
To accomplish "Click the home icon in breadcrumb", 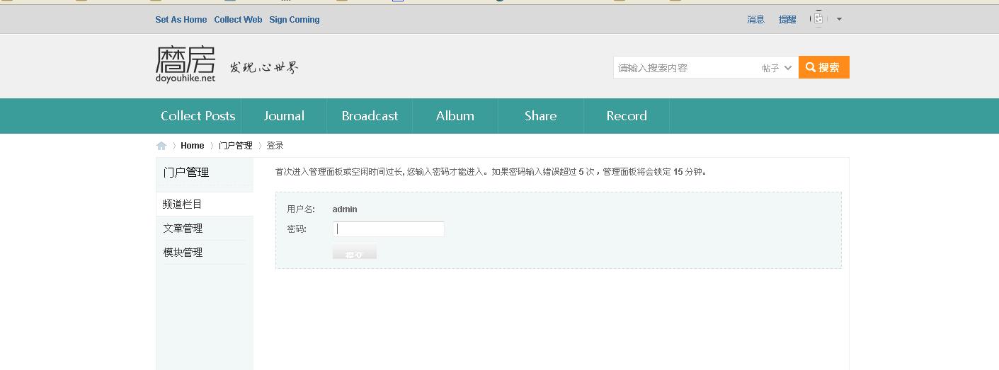I will [x=161, y=146].
